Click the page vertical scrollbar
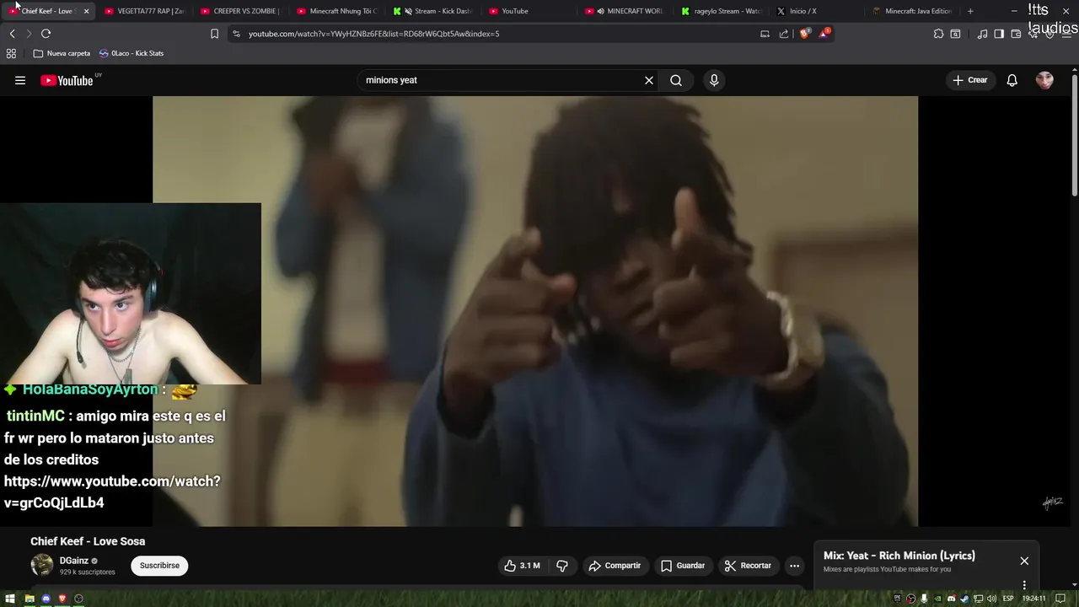The height and width of the screenshot is (607, 1079). pyautogui.click(x=1074, y=135)
